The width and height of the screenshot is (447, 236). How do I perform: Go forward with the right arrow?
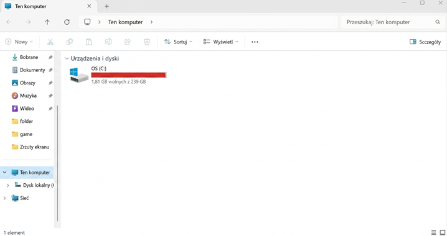(x=28, y=22)
